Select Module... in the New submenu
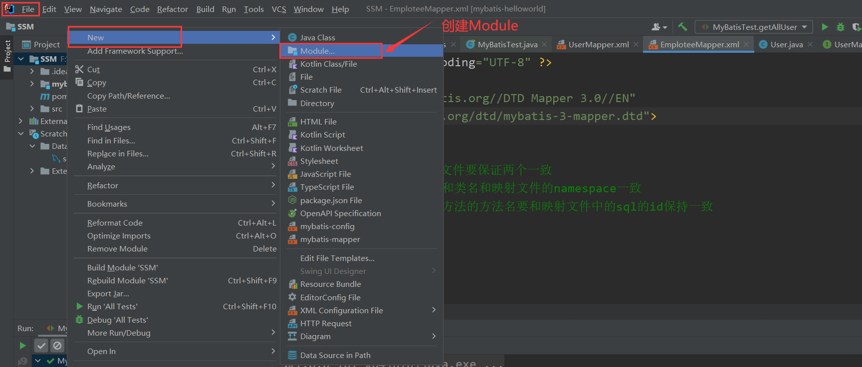The image size is (862, 367). click(x=362, y=51)
